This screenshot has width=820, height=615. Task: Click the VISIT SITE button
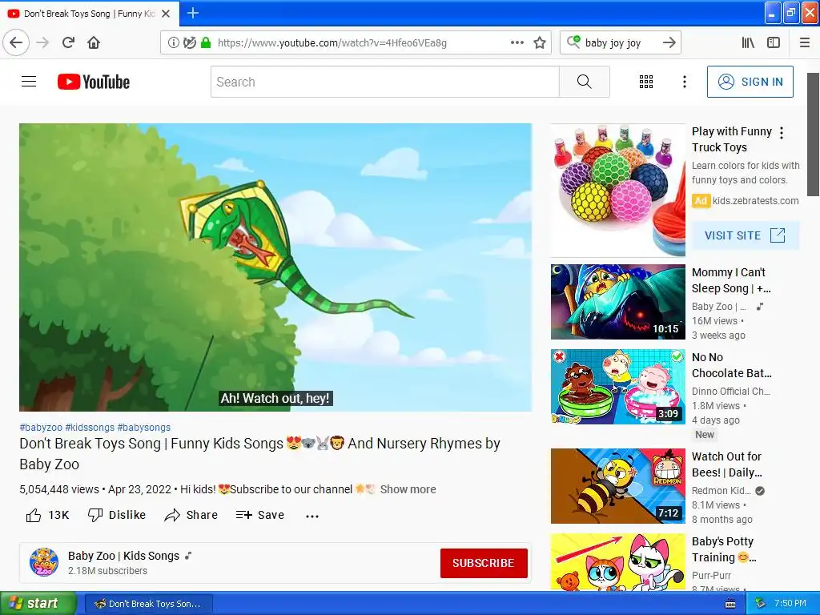point(746,235)
